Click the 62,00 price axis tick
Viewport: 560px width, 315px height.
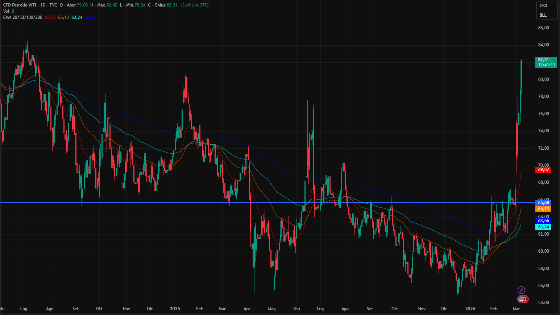(544, 234)
